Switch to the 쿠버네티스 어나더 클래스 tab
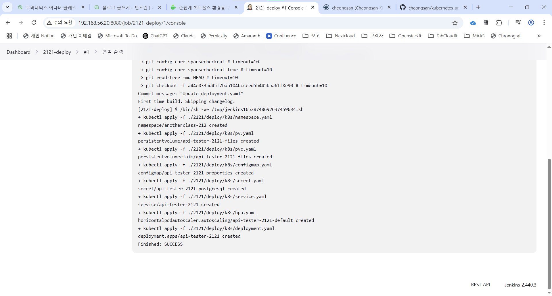 point(51,7)
